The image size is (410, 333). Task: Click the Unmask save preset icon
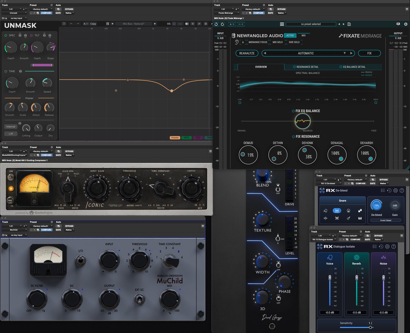coord(108,24)
